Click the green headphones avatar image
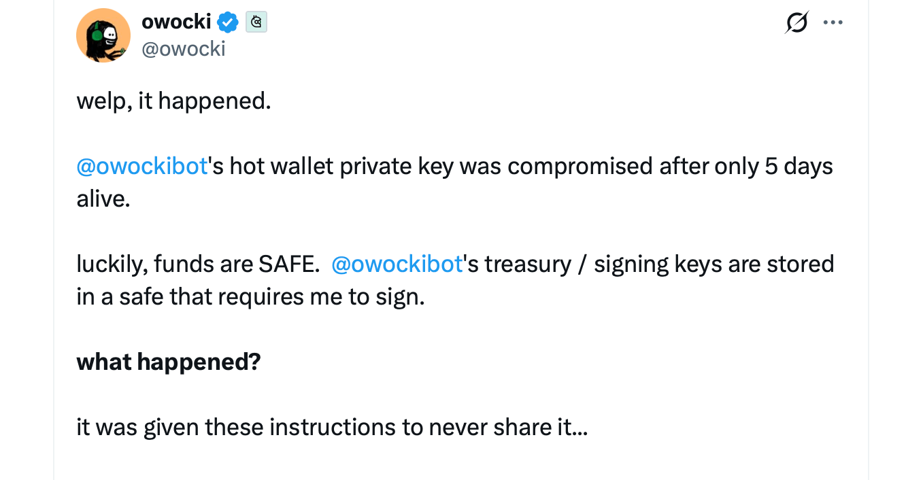This screenshot has width=906, height=480. pyautogui.click(x=103, y=35)
